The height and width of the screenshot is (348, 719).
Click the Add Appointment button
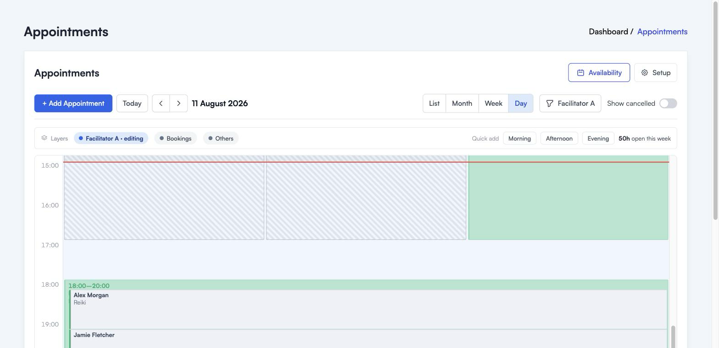click(x=73, y=103)
